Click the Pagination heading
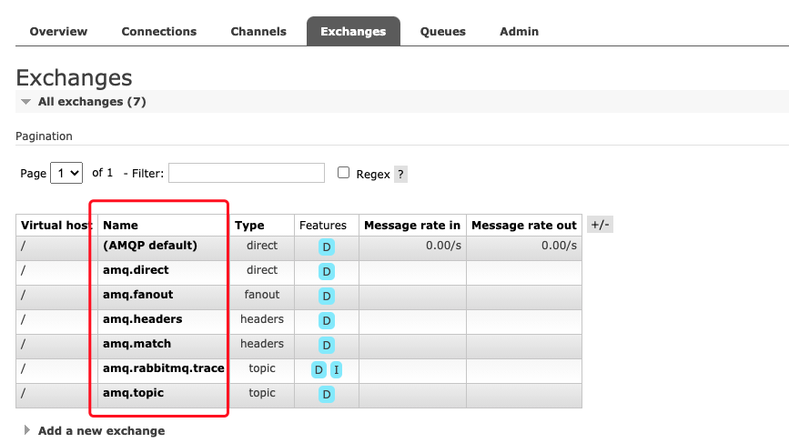 pos(44,136)
